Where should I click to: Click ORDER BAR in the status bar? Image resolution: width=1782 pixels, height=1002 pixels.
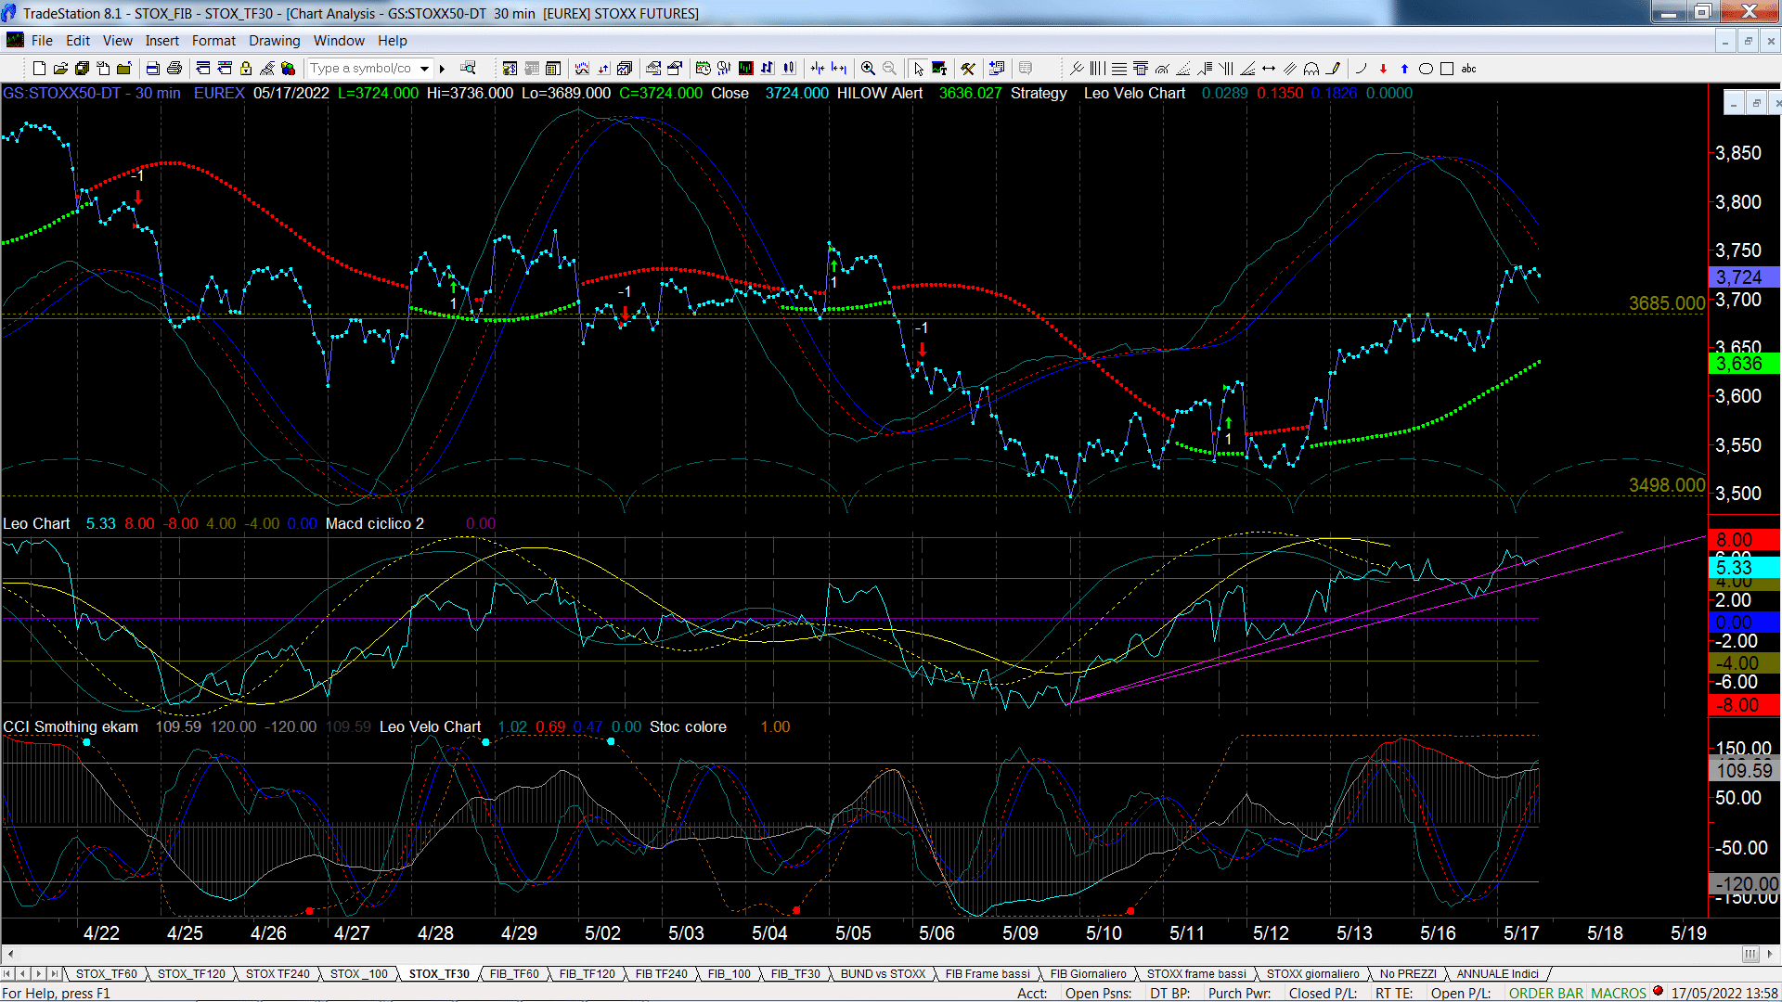coord(1546,993)
